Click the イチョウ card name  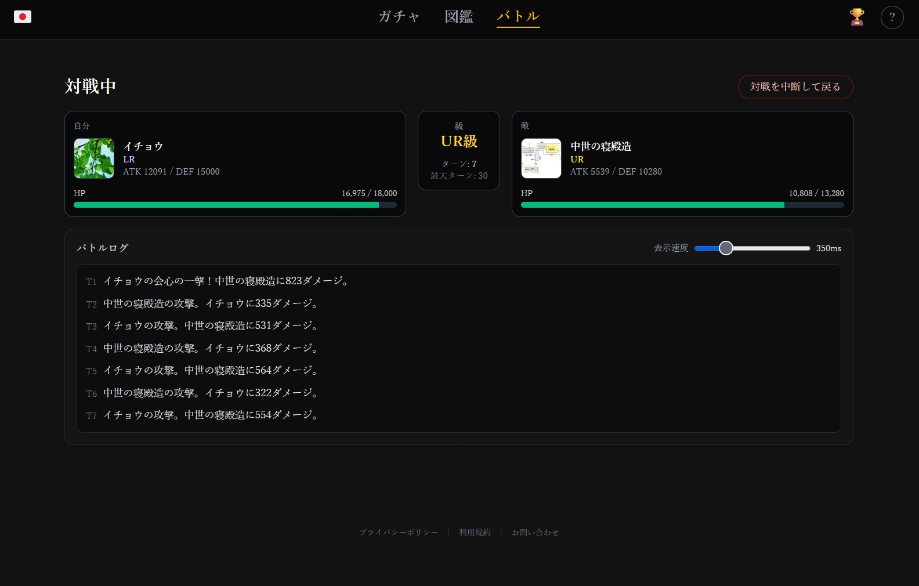(143, 146)
